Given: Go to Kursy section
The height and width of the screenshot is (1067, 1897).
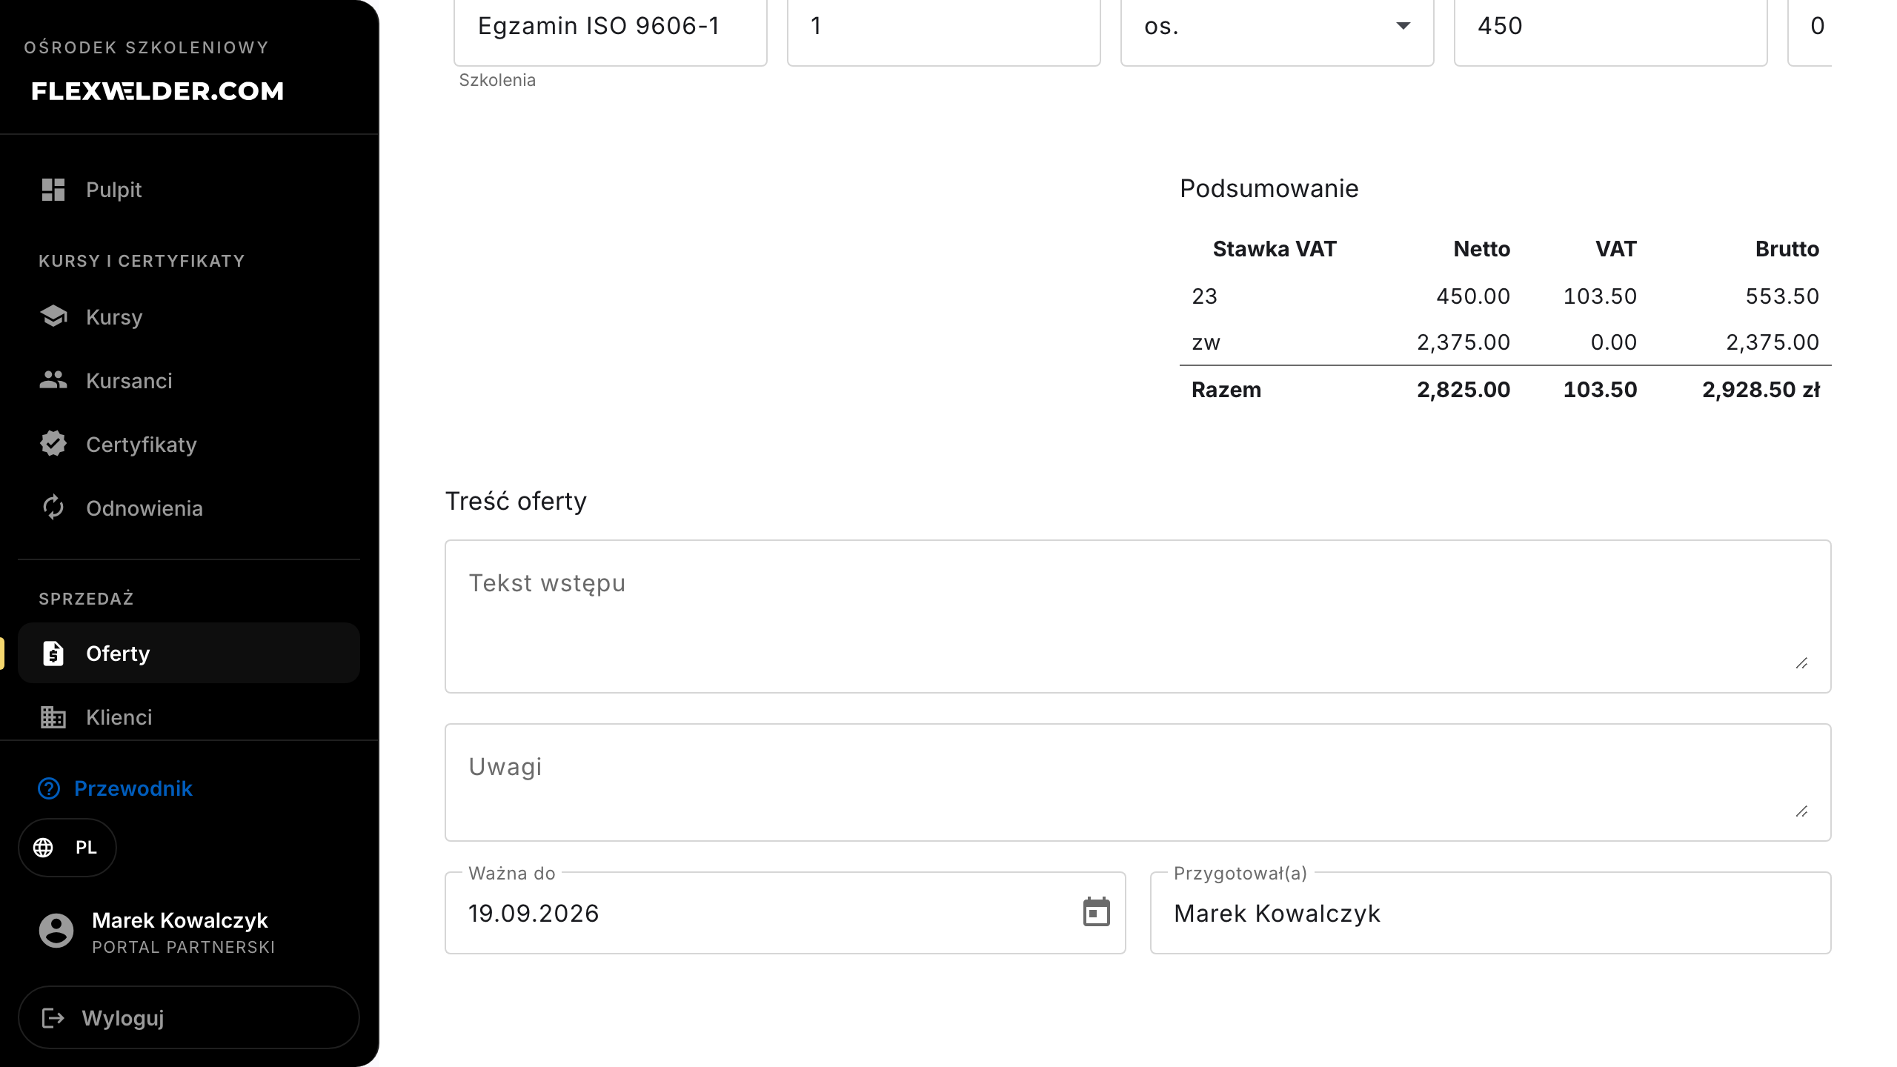Looking at the screenshot, I should point(189,317).
